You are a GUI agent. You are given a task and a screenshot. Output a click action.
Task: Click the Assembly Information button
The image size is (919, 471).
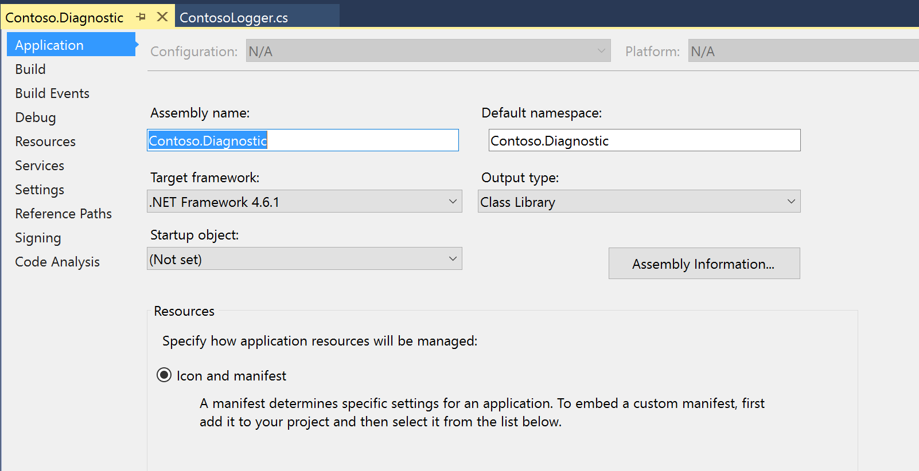pyautogui.click(x=704, y=264)
